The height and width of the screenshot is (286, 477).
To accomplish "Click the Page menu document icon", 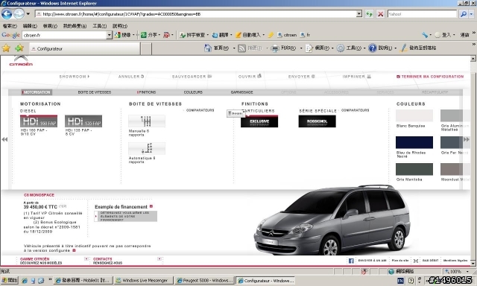I will tap(309, 48).
